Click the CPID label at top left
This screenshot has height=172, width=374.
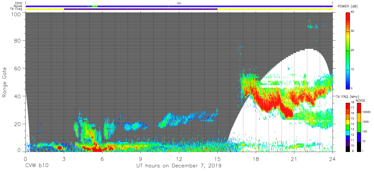click(19, 3)
